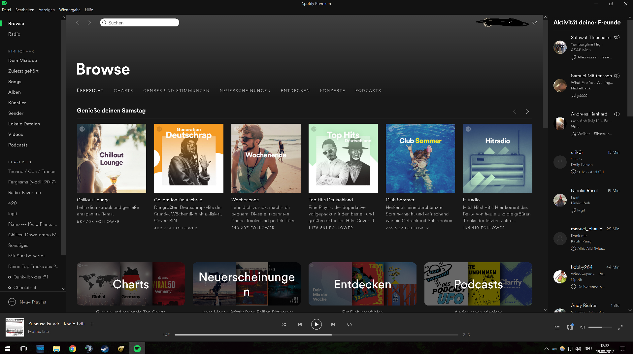Image resolution: width=634 pixels, height=354 pixels.
Task: Switch to the Entdecken tab
Action: tap(295, 91)
